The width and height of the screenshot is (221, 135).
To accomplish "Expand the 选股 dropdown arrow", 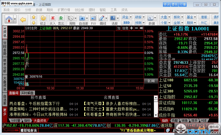I will coord(118,18).
